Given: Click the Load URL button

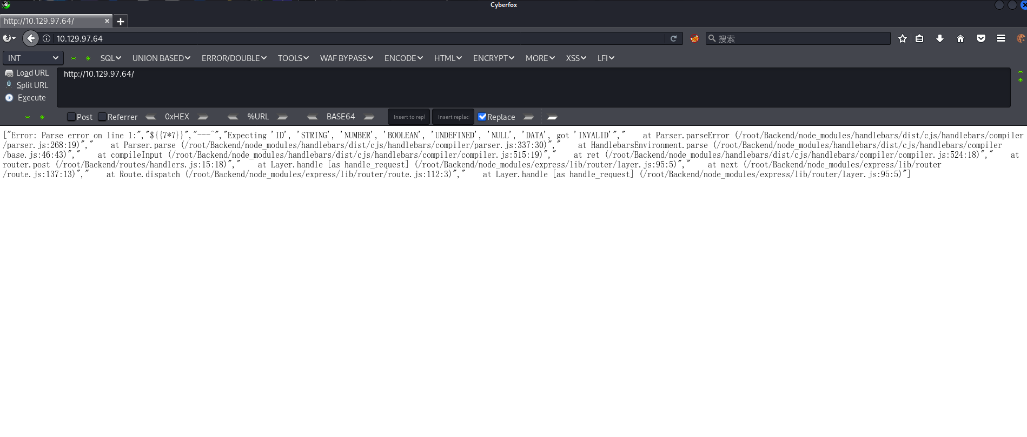Looking at the screenshot, I should [x=32, y=73].
